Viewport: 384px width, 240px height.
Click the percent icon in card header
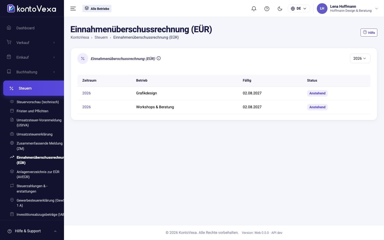(x=83, y=58)
